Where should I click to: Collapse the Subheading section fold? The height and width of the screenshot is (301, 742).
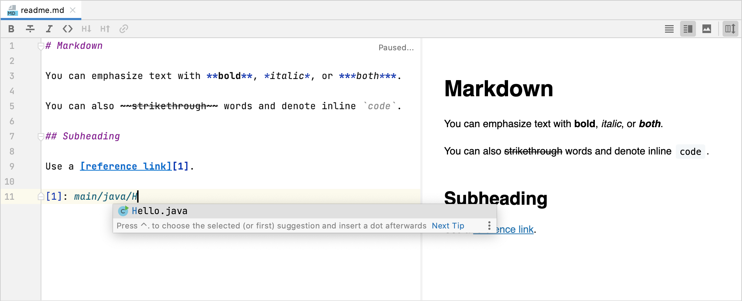[x=41, y=136]
